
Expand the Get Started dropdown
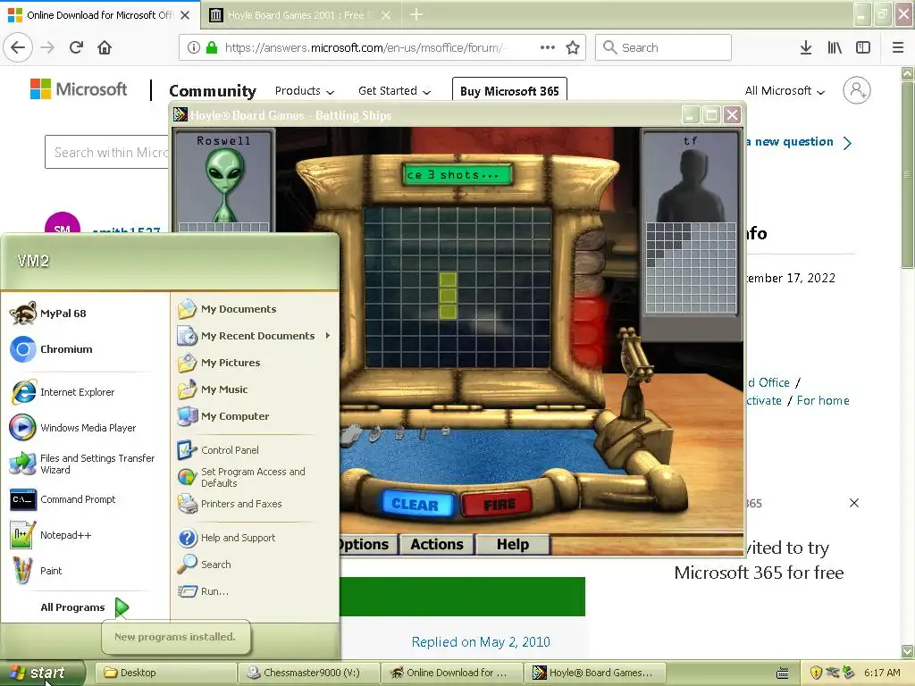coord(394,91)
